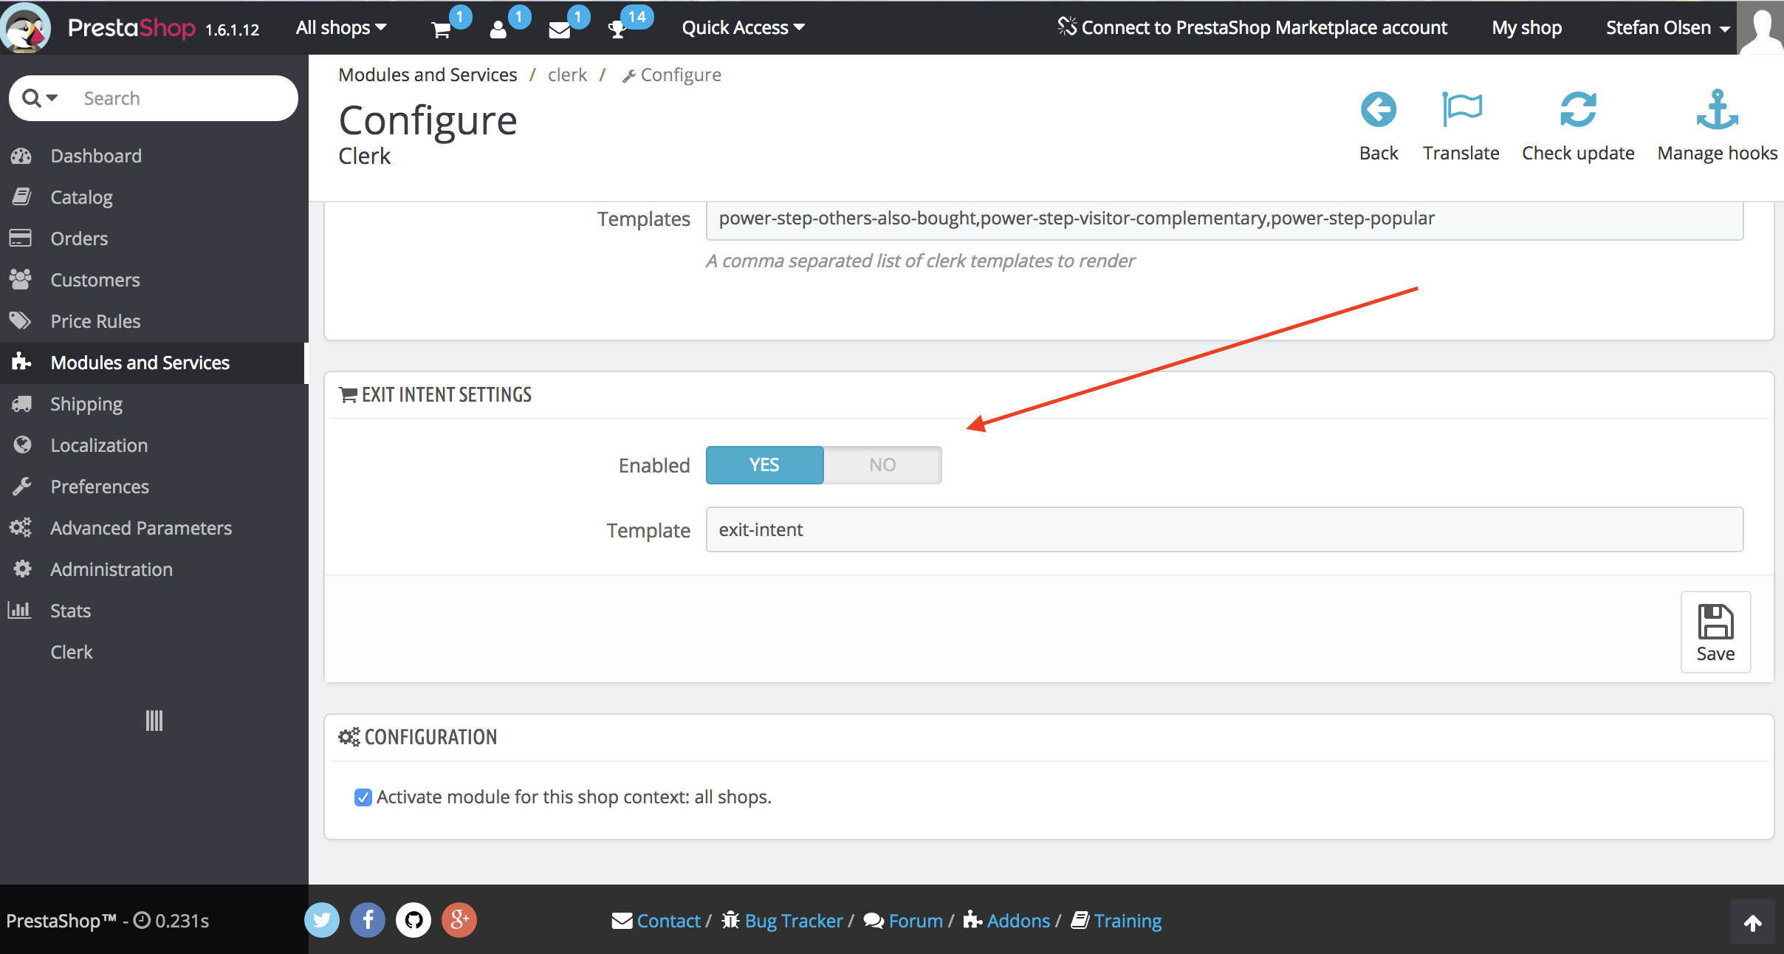Viewport: 1784px width, 954px height.
Task: Open the trophy notifications icon
Action: click(x=617, y=30)
